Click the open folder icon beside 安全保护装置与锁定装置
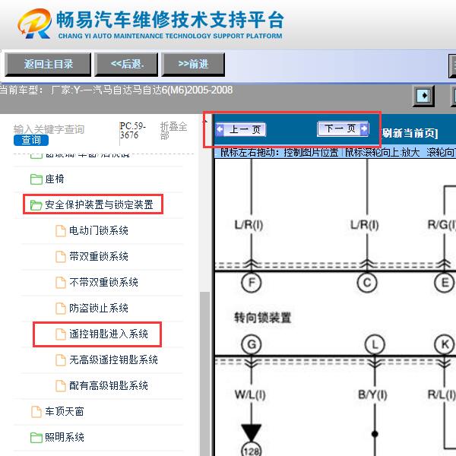The height and width of the screenshot is (456, 456). pyautogui.click(x=36, y=205)
